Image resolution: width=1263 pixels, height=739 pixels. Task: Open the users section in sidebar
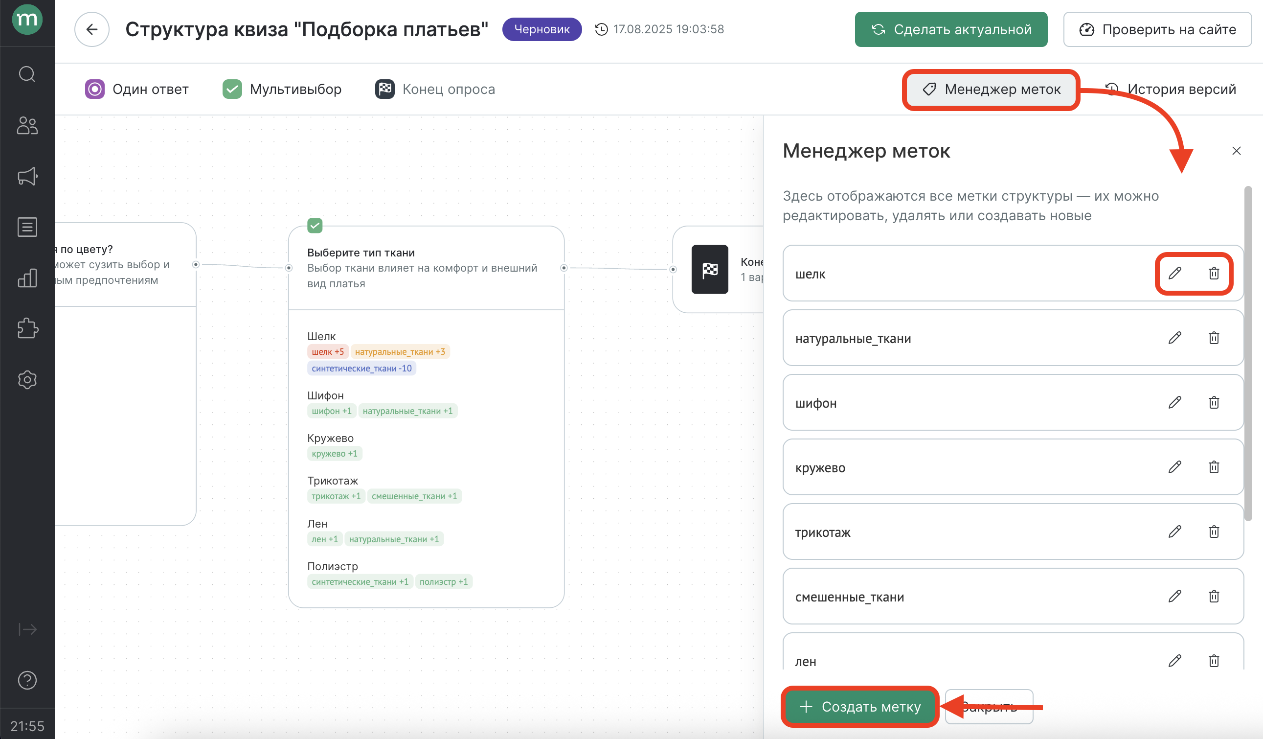point(27,125)
